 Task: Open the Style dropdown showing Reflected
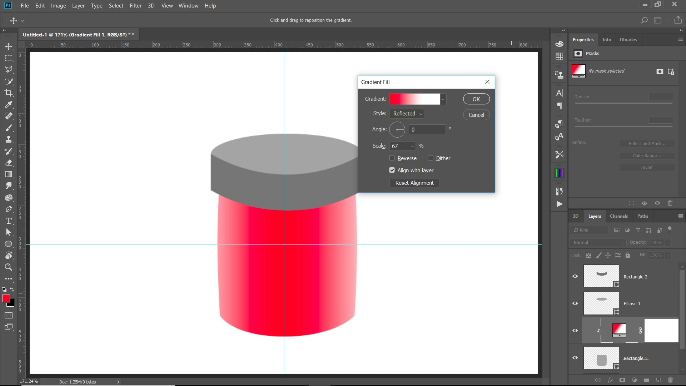pyautogui.click(x=407, y=114)
